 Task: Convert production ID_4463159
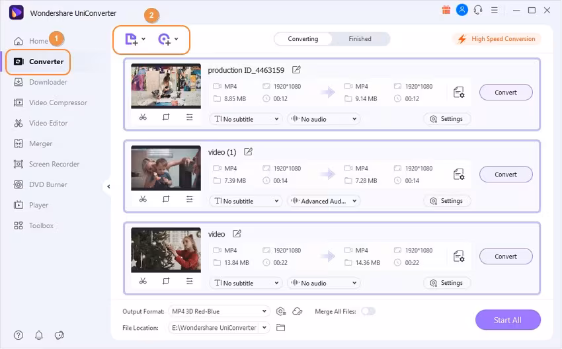(x=506, y=93)
